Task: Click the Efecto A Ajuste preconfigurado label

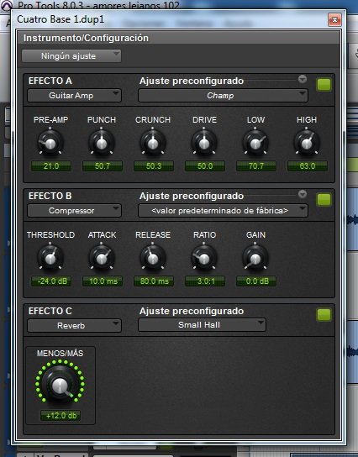Action: [x=192, y=81]
